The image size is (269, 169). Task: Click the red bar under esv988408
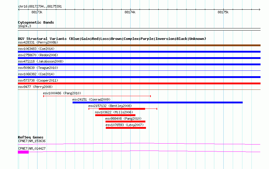125,122
